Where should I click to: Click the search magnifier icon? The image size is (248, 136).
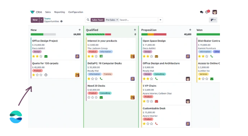88,20
